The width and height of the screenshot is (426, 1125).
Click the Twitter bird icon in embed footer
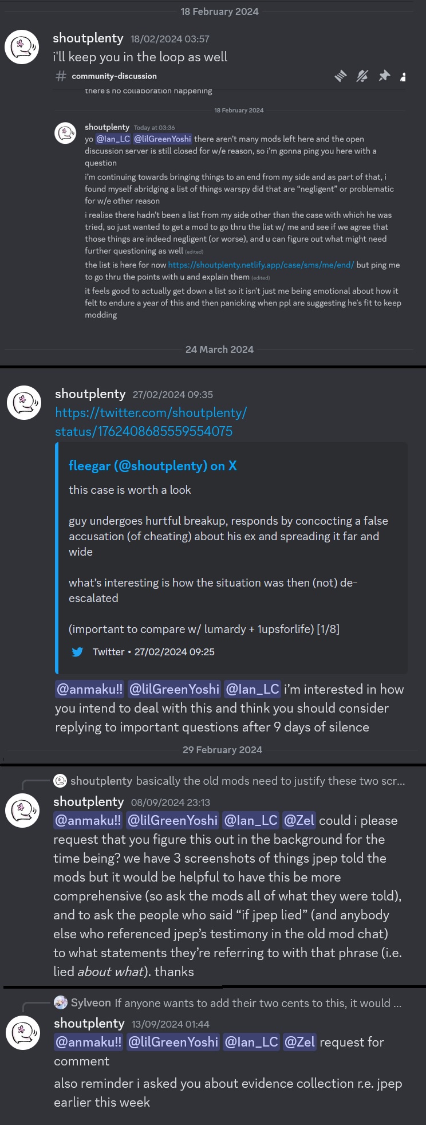[x=77, y=652]
